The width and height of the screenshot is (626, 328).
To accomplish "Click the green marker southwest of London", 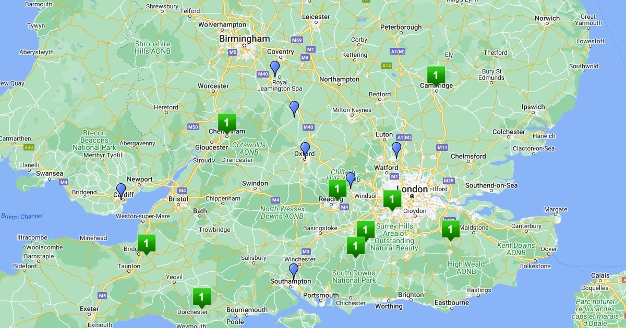I will coord(392,200).
